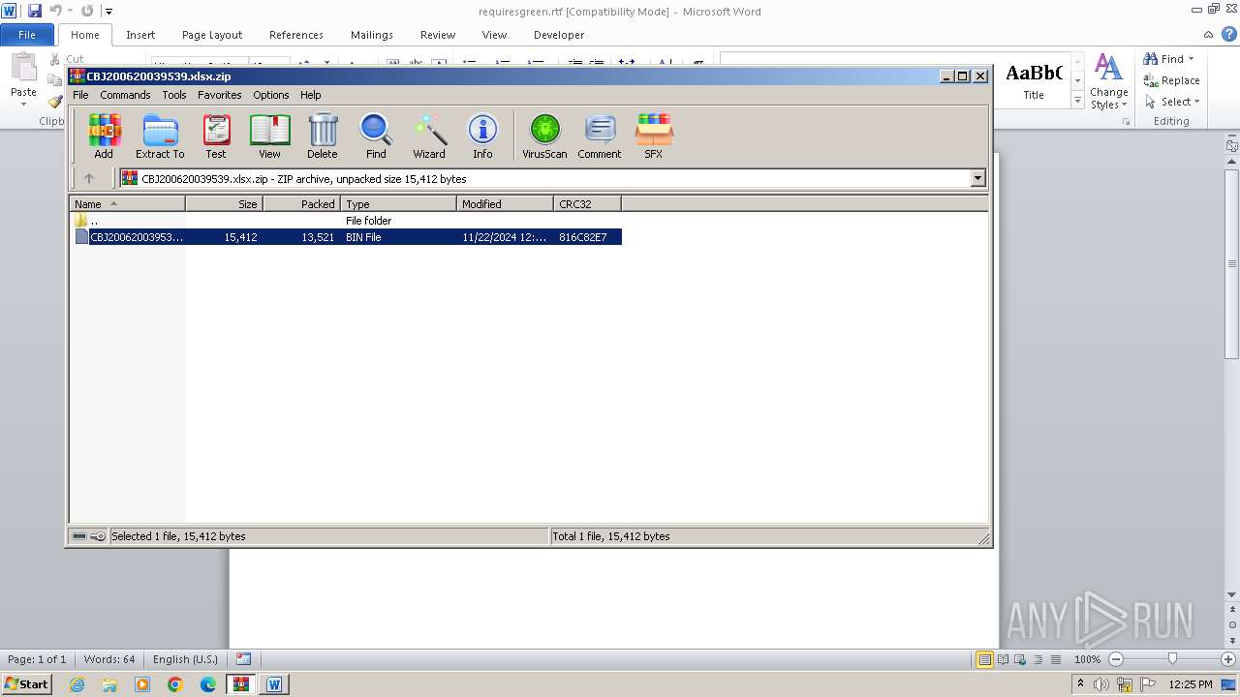
Task: Click the Windows Start button
Action: pos(26,684)
